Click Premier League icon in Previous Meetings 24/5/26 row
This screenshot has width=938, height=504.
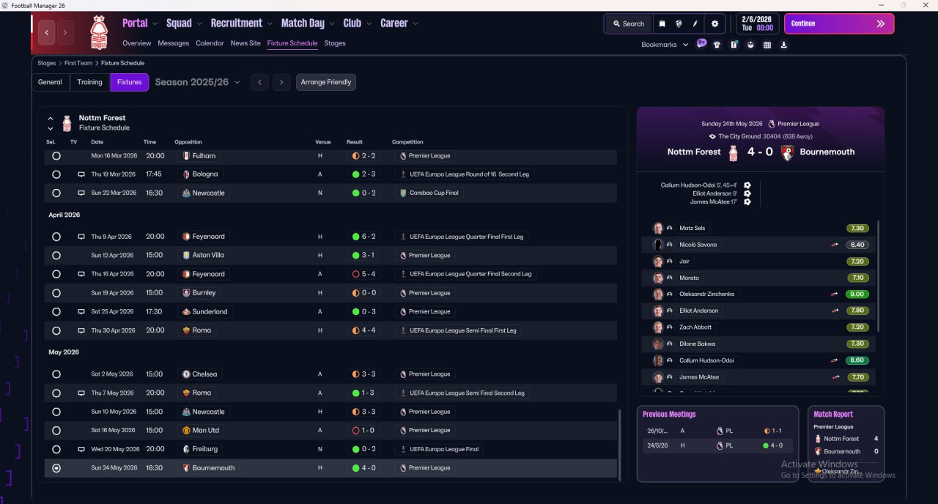[x=720, y=445]
